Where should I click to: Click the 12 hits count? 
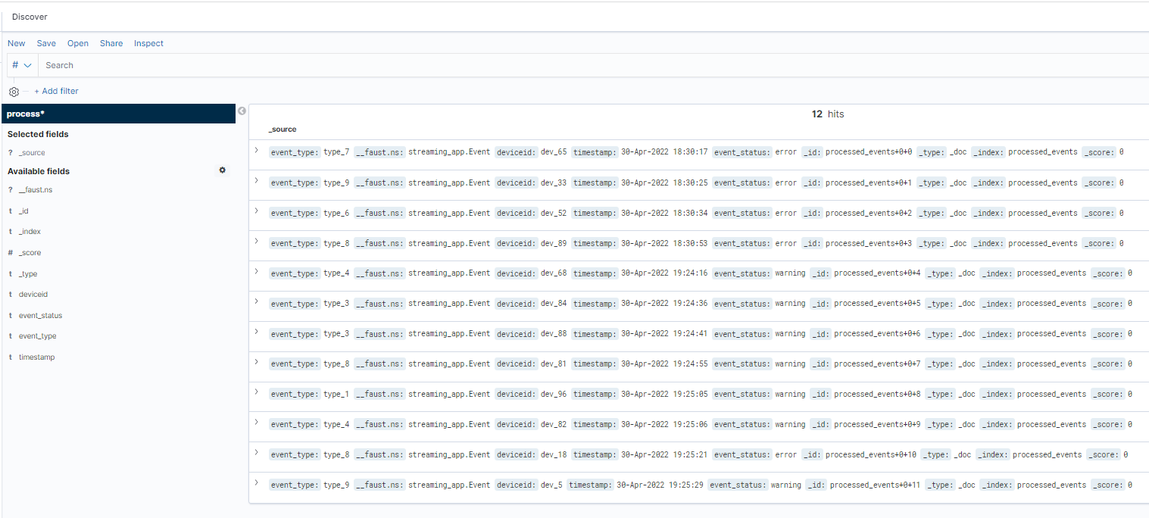pos(828,114)
